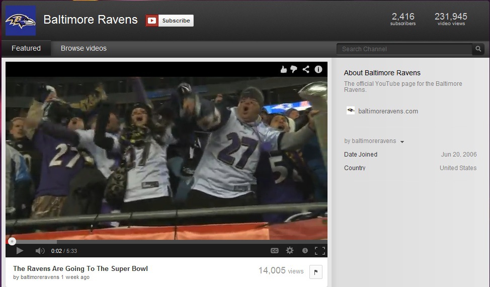Open the Featured tab

[x=26, y=48]
